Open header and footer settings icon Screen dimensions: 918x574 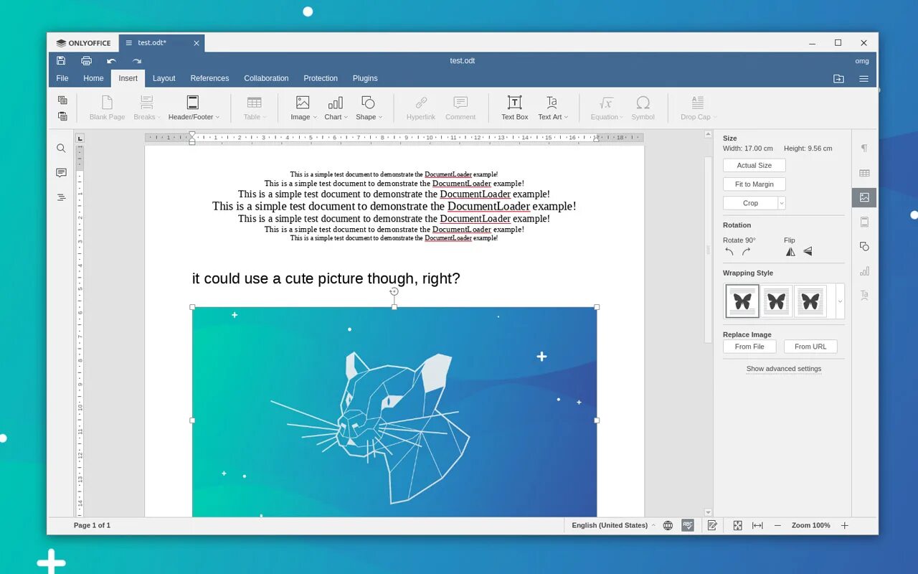tap(864, 222)
